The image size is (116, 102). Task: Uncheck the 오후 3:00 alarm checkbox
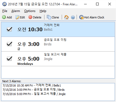[x=9, y=44]
